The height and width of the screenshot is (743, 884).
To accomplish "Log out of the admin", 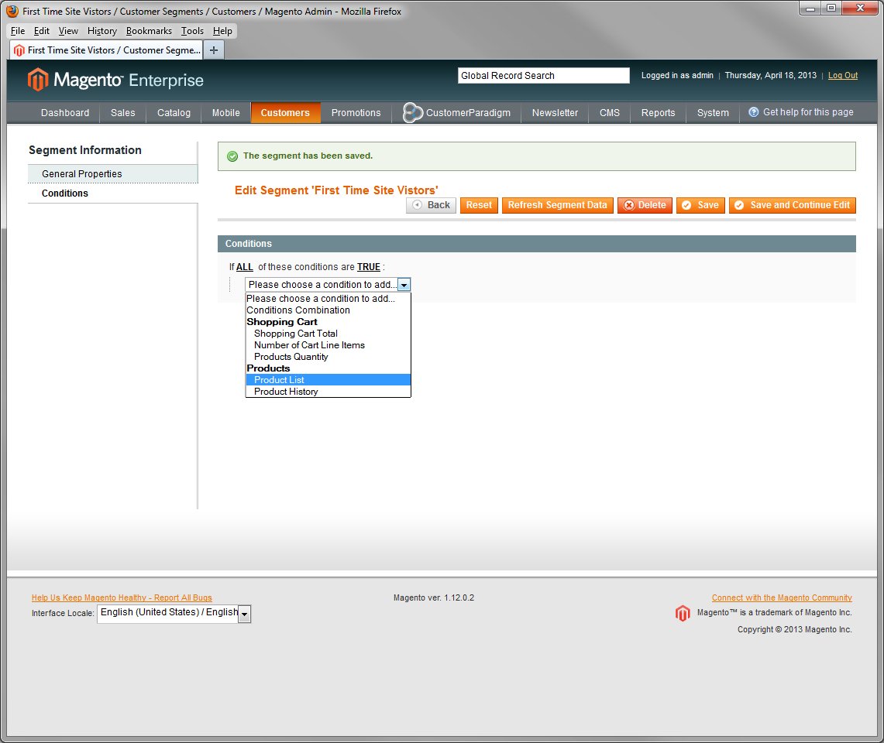I will pos(842,76).
